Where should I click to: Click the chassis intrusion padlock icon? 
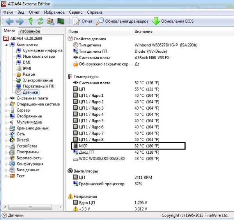pyautogui.click(x=76, y=64)
